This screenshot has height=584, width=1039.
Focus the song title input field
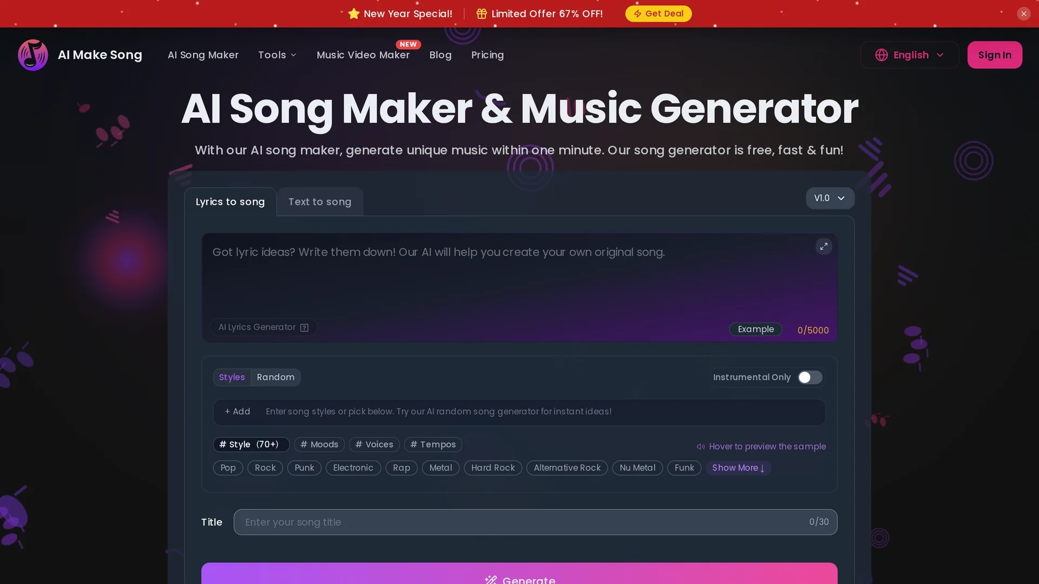pyautogui.click(x=535, y=522)
